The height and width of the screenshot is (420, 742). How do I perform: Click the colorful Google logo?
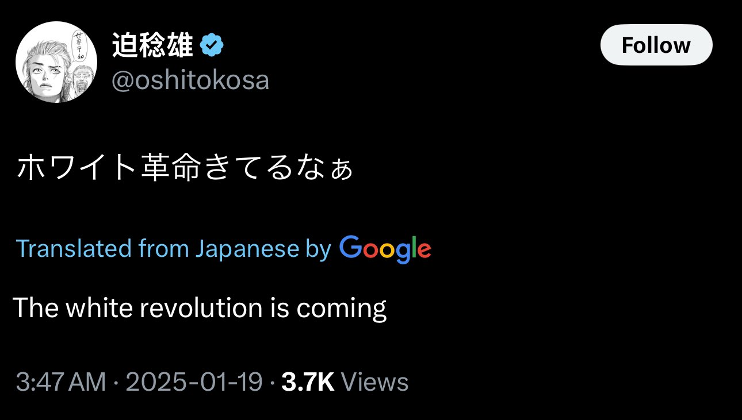tap(385, 249)
